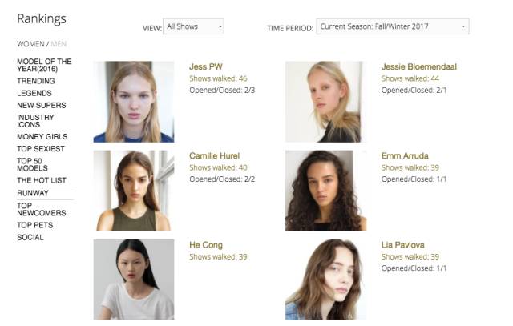Screen dimensions: 513x326
Task: Select the Women rankings tab
Action: click(x=31, y=43)
